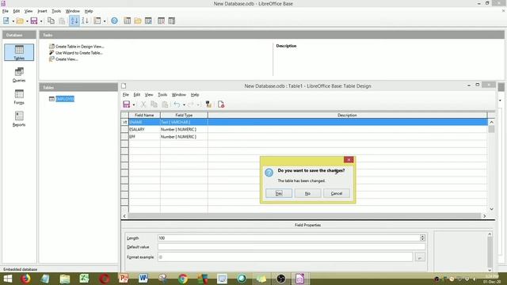Click New database object icon in main toolbar
The height and width of the screenshot is (285, 507).
point(6,21)
